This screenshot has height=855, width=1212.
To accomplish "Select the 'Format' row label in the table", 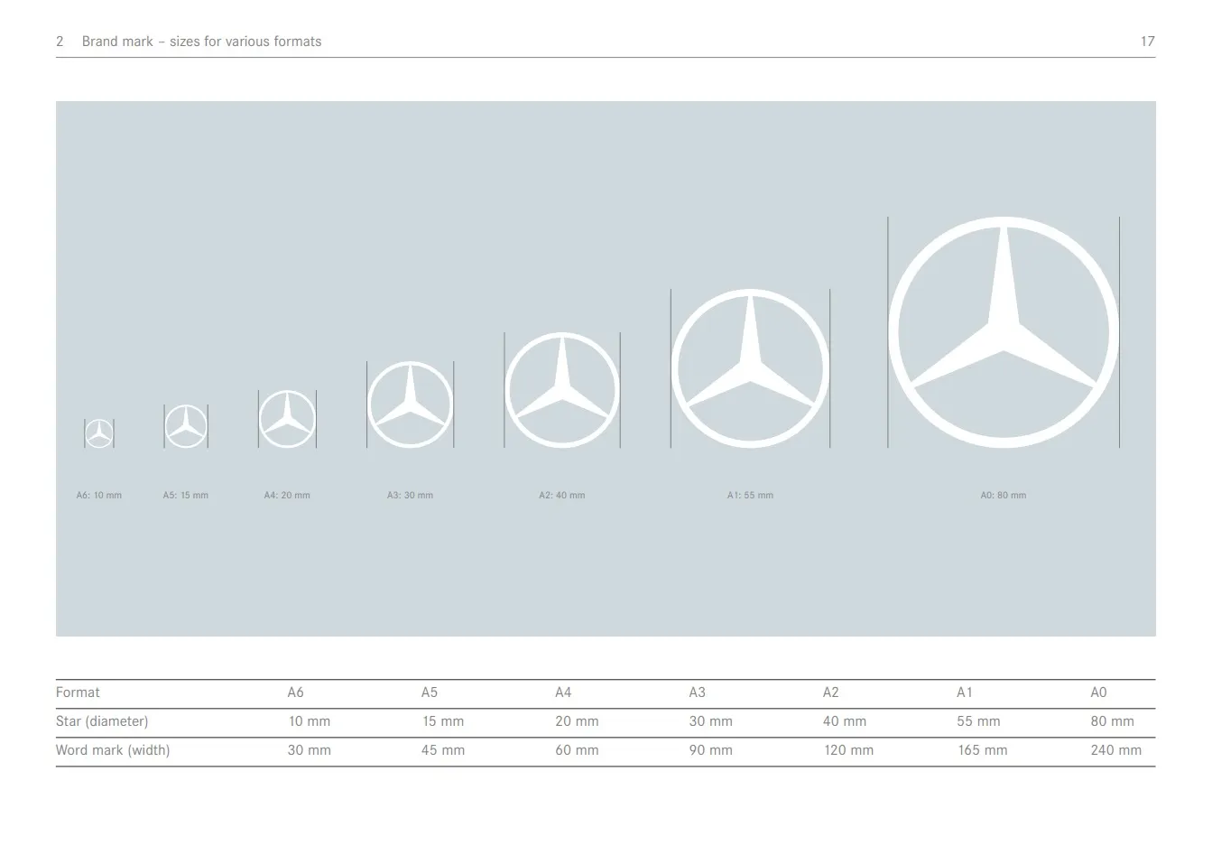I will (78, 692).
